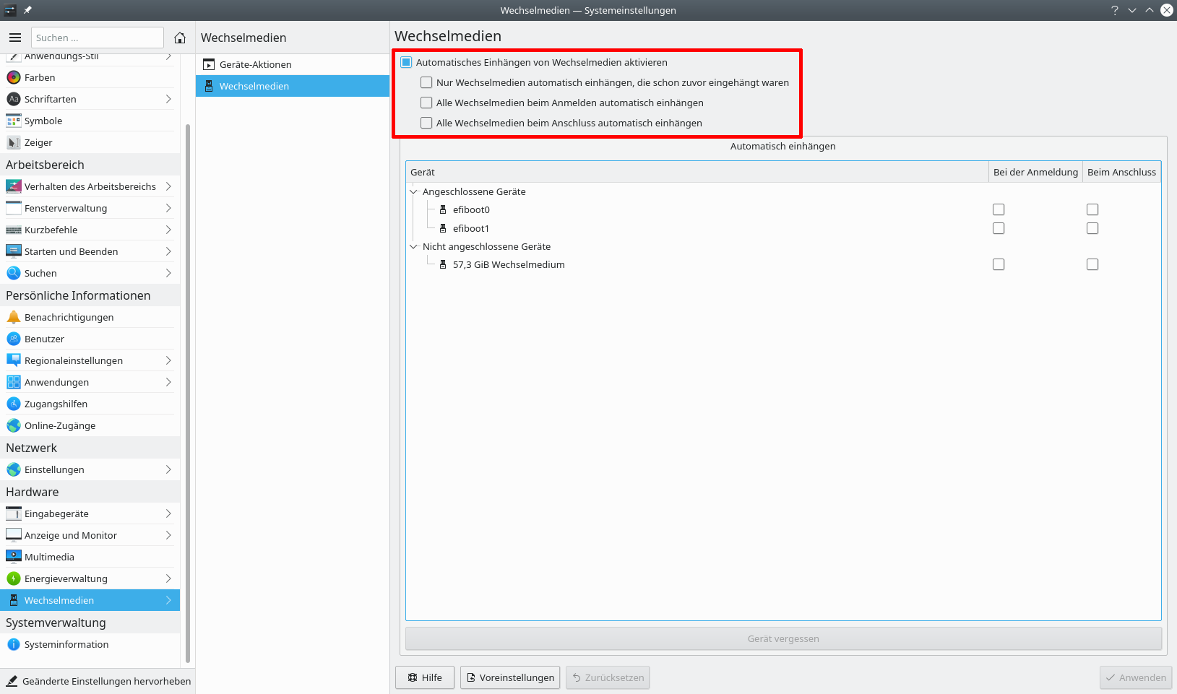1177x694 pixels.
Task: Check efiboot1 Bei der Anmeldung box
Action: pos(999,228)
